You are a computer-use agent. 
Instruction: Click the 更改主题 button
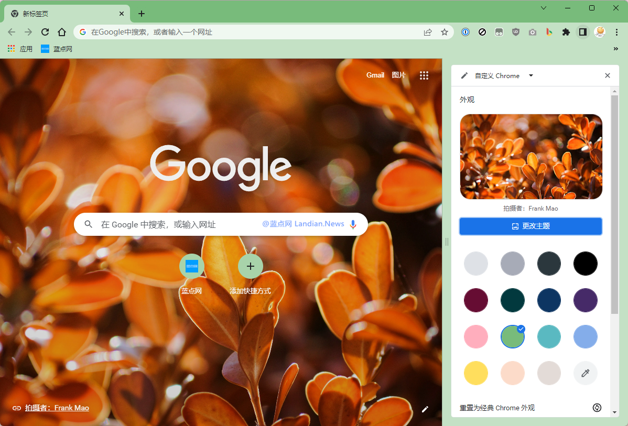click(530, 226)
